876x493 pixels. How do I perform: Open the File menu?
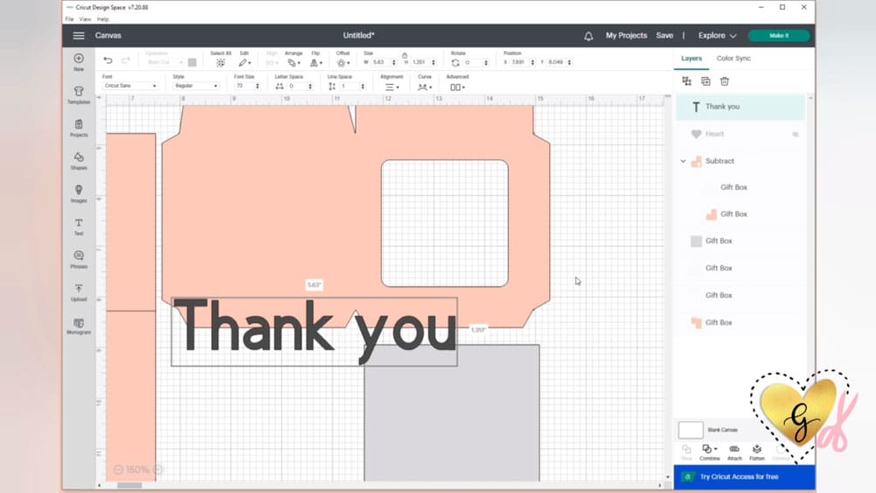69,18
